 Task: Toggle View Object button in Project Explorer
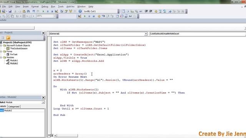[3, 38]
